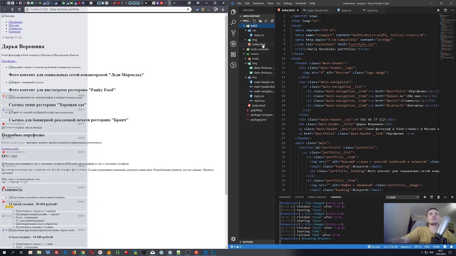The width and height of the screenshot is (456, 256).
Task: Open the Source Control view
Action: [x=233, y=33]
